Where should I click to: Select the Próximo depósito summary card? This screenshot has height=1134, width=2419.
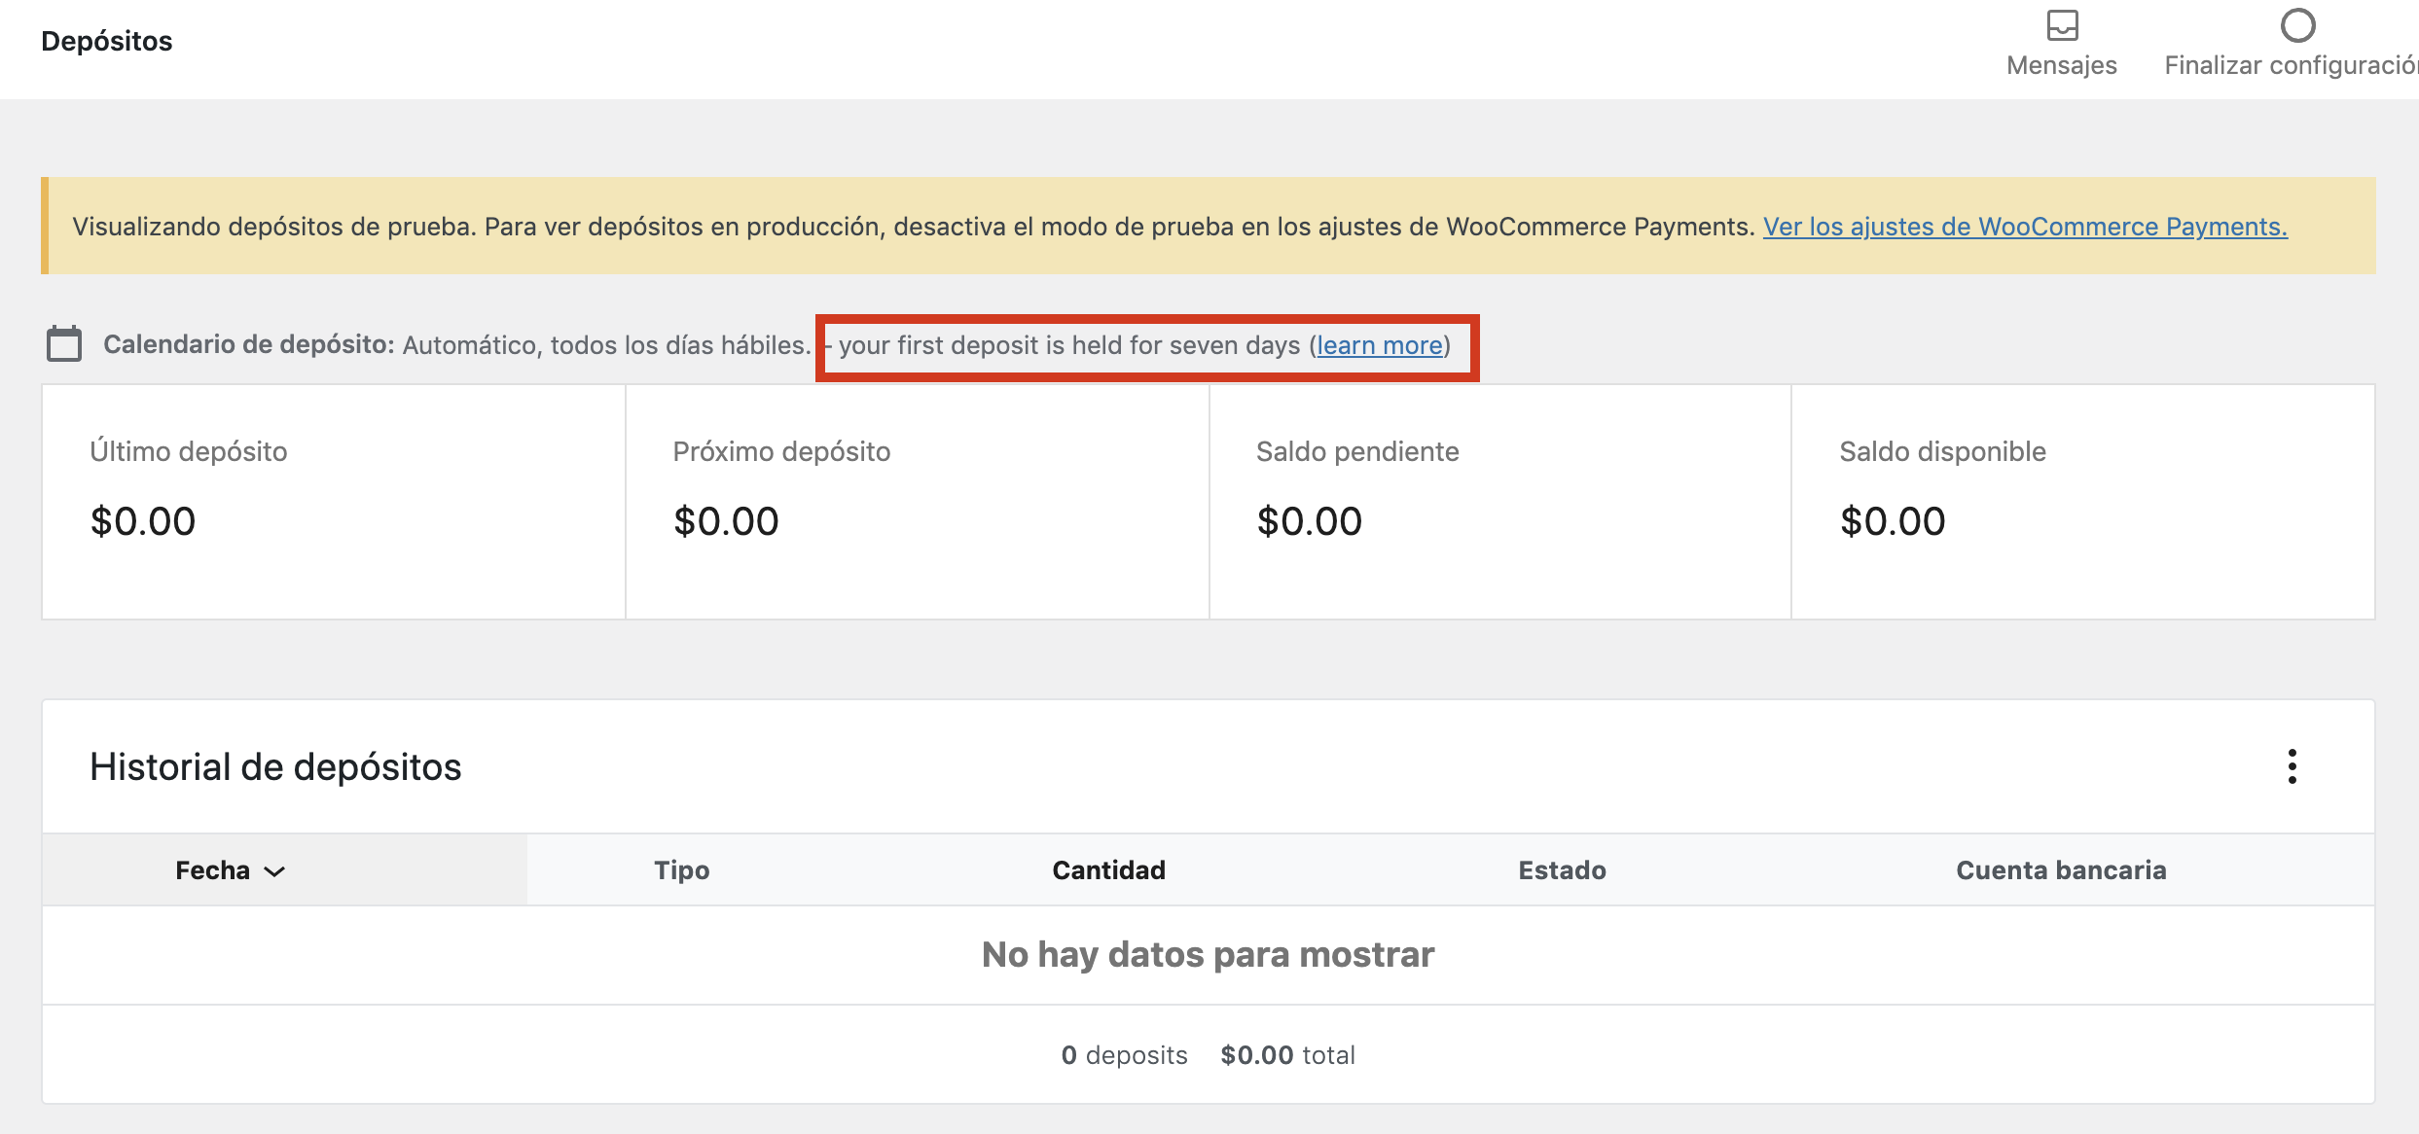pyautogui.click(x=915, y=501)
